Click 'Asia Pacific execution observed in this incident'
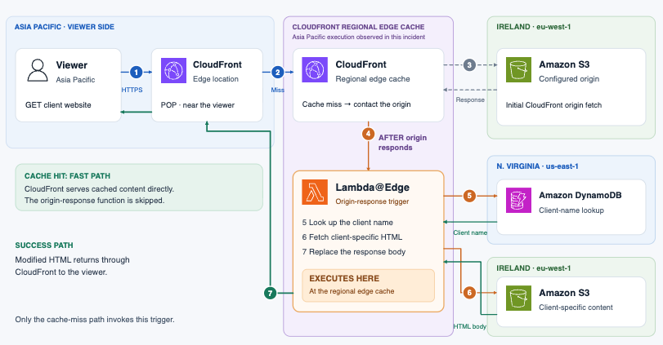 pos(359,38)
